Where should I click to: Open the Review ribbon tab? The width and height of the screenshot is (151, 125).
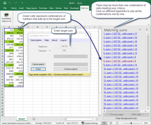58,8
